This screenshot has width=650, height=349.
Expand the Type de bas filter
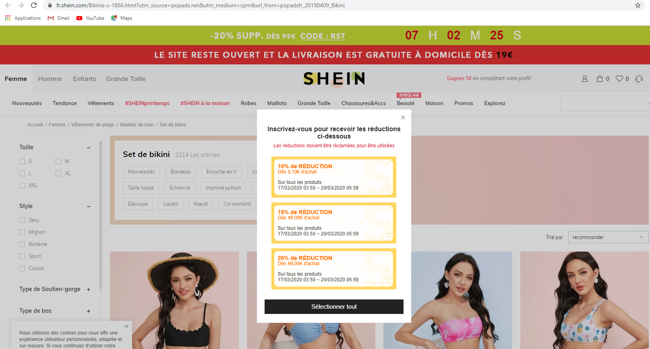pyautogui.click(x=89, y=311)
